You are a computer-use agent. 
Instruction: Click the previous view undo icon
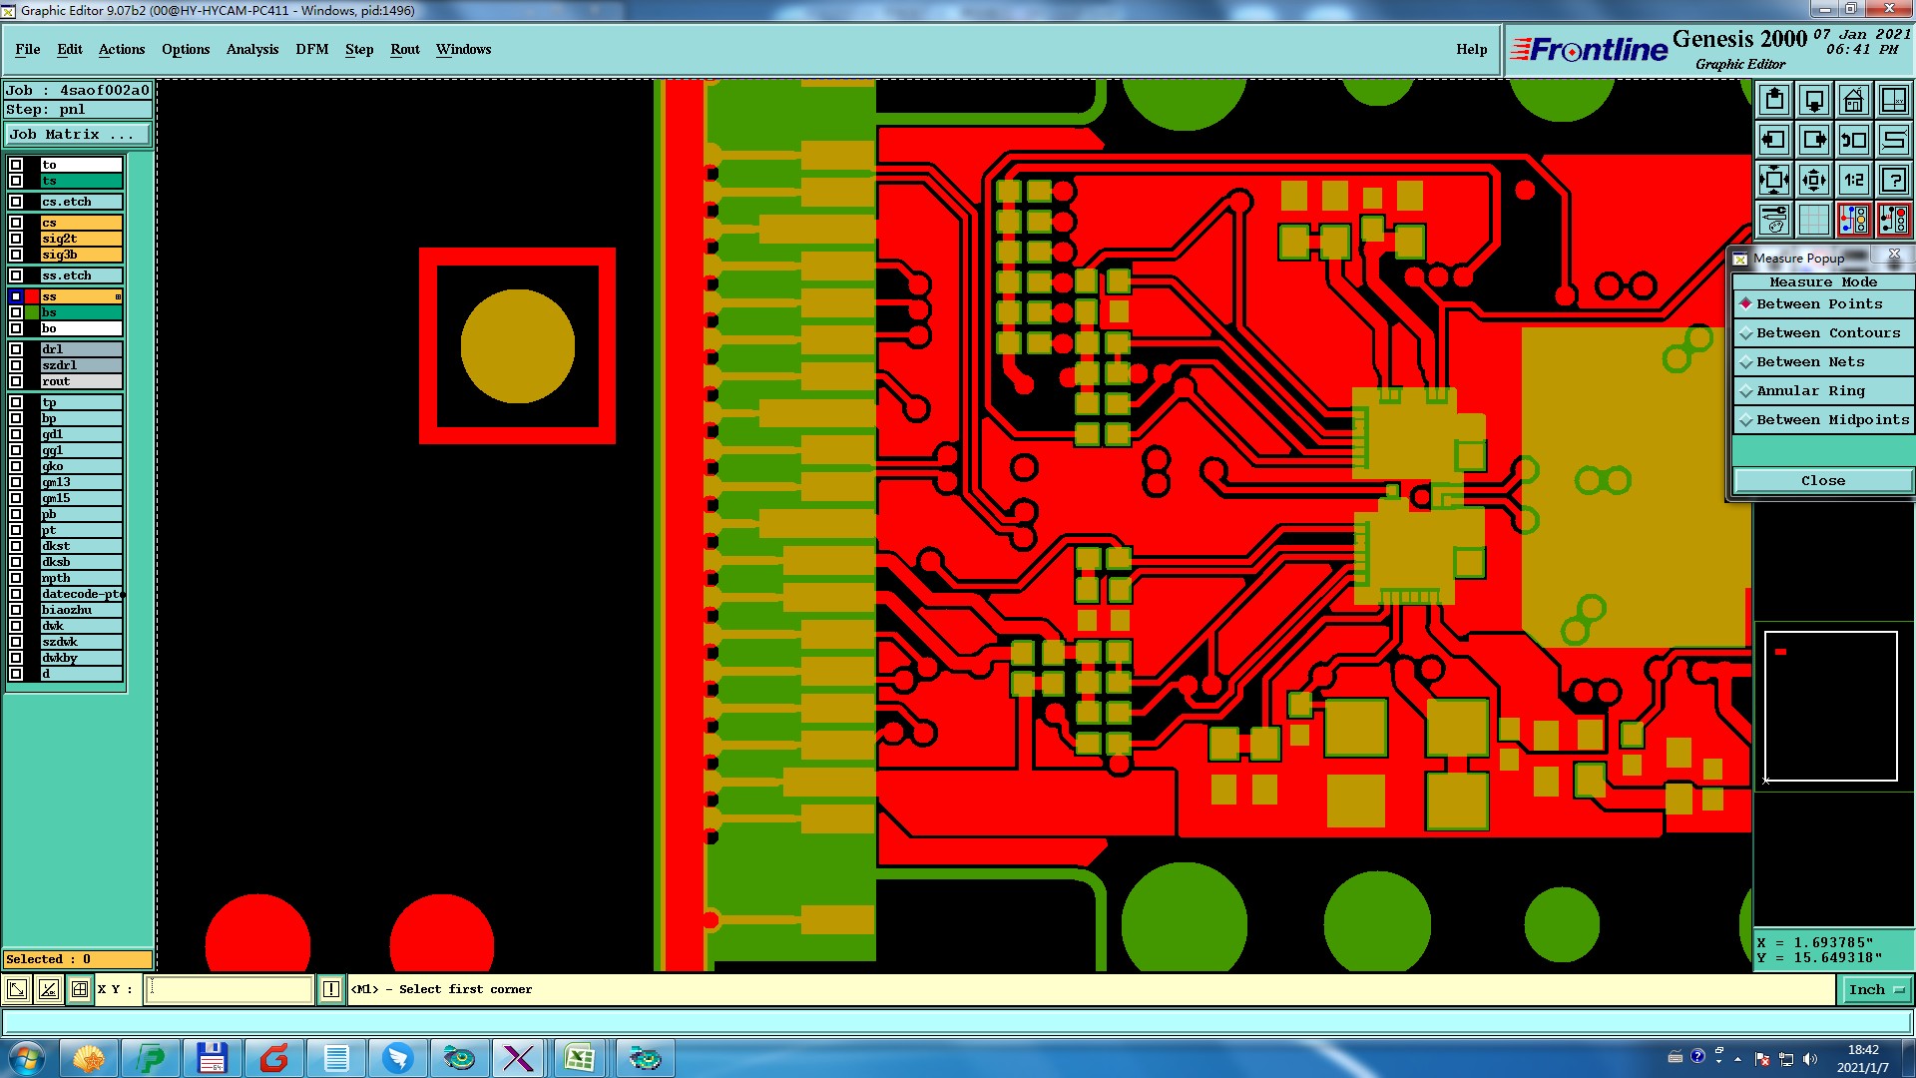pyautogui.click(x=1853, y=140)
